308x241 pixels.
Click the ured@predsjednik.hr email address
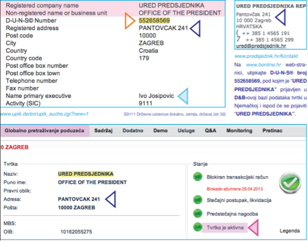[261, 46]
